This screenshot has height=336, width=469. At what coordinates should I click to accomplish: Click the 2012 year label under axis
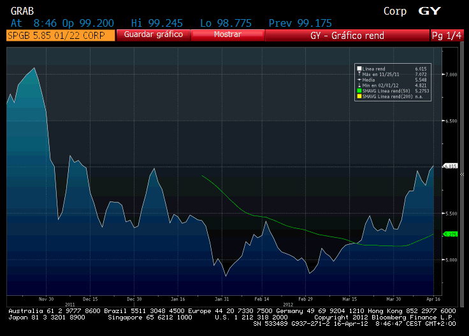[288, 305]
